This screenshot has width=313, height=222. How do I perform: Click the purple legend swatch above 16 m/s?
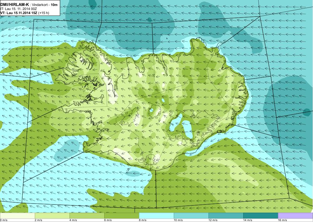295,216
